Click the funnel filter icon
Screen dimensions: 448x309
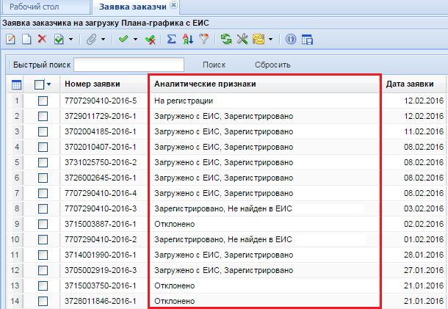click(x=201, y=39)
